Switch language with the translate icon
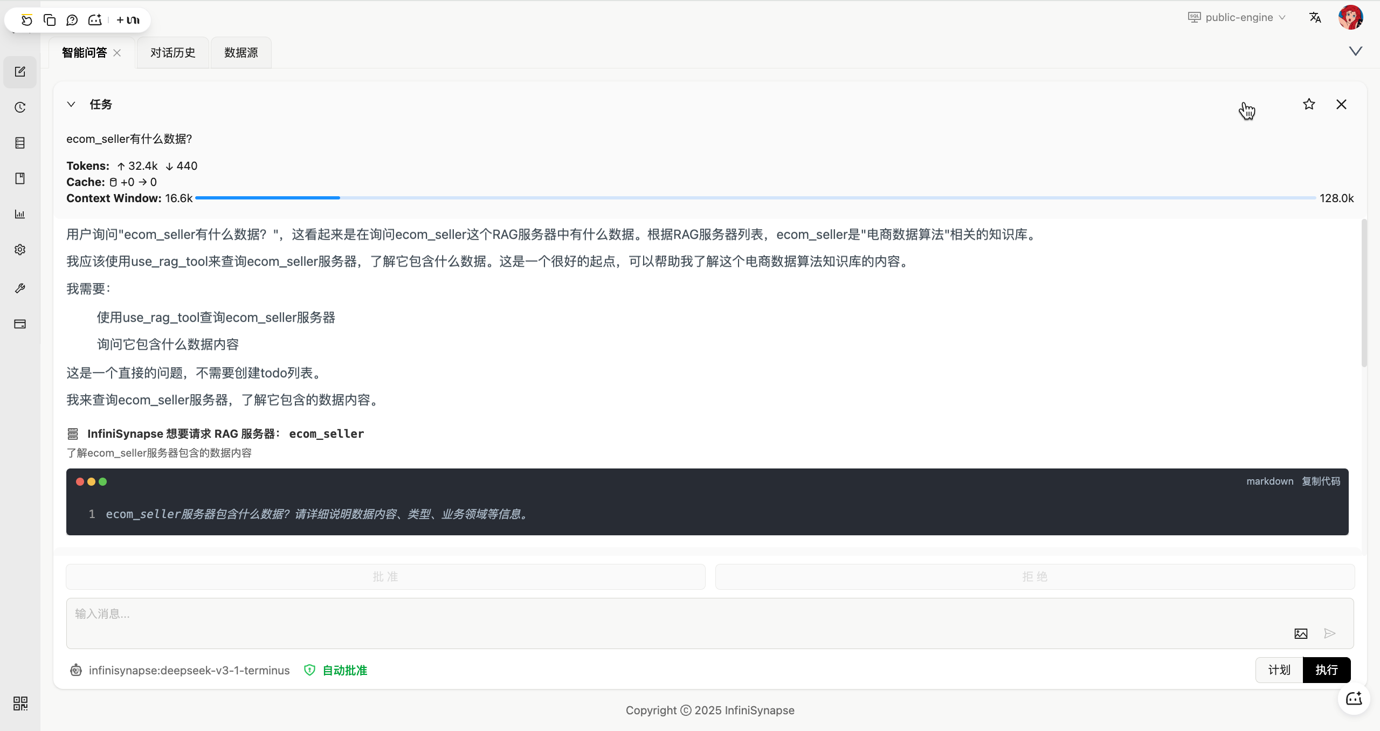This screenshot has height=731, width=1380. coord(1315,17)
